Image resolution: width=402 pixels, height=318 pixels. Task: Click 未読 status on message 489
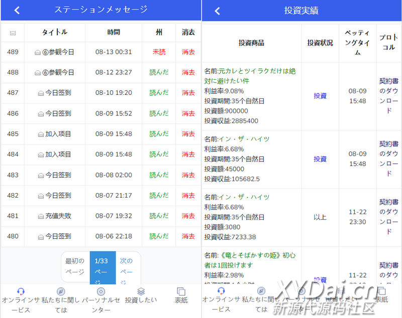[159, 52]
